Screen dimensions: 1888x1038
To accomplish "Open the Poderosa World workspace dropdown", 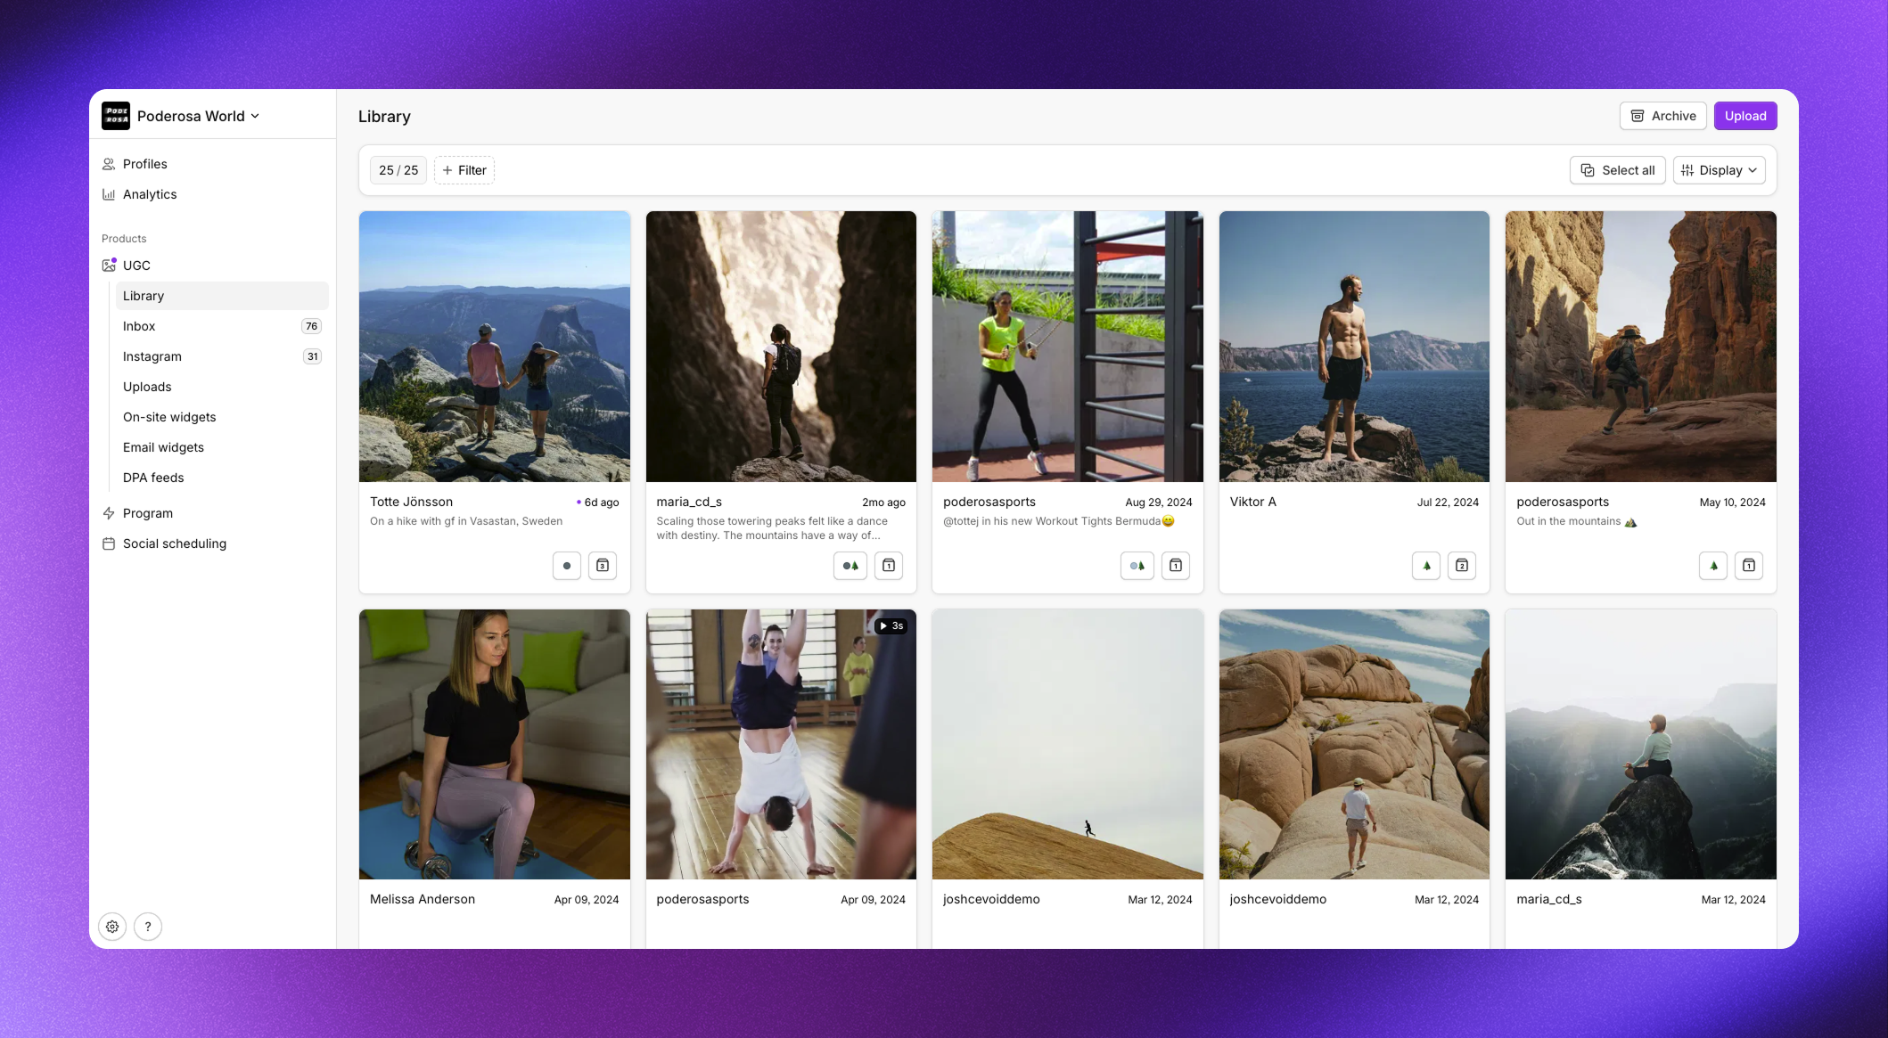I will click(x=198, y=116).
